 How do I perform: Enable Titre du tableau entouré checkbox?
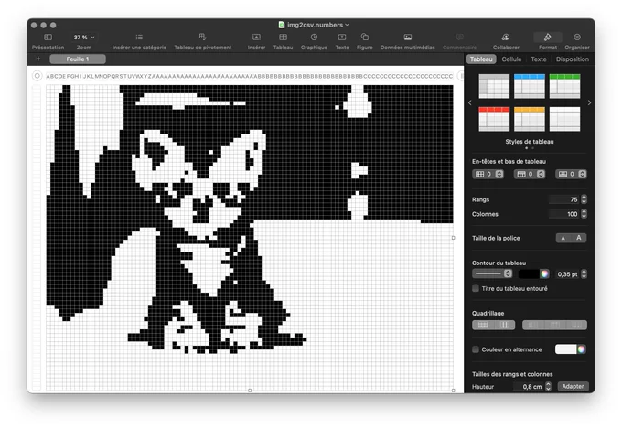click(476, 288)
